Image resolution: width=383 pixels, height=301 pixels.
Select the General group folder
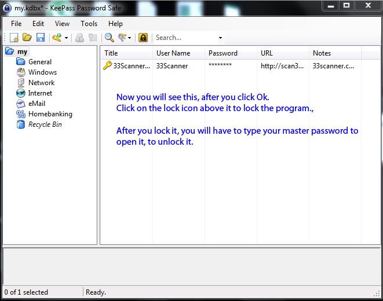(x=40, y=62)
